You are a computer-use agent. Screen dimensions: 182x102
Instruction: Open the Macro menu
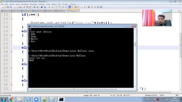[x=54, y=4]
